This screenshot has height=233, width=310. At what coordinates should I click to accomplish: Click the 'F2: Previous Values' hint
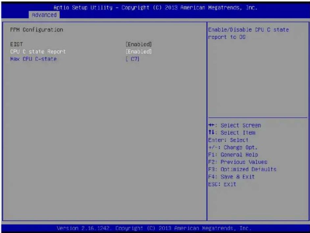coord(238,162)
